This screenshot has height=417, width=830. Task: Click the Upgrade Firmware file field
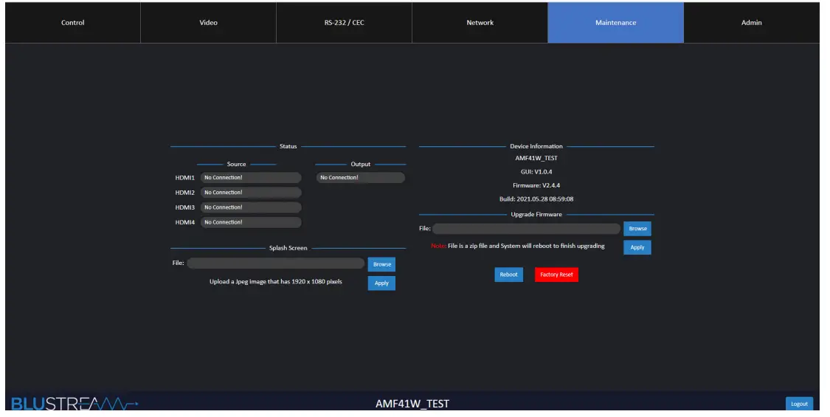(x=526, y=228)
